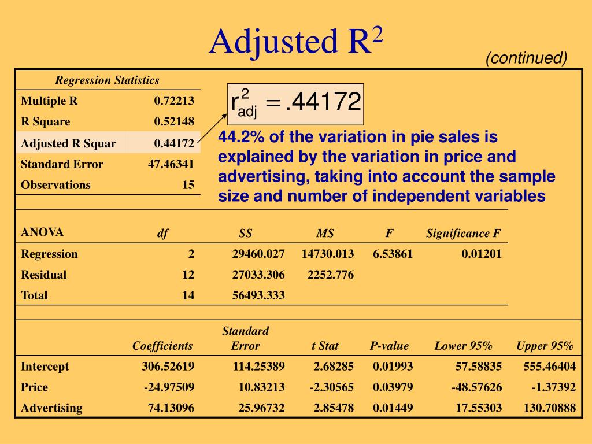
Task: Select the Price P-value 0.03979
Action: pos(393,387)
